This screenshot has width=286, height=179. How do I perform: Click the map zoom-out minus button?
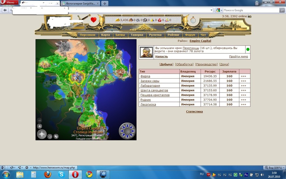[39, 120]
